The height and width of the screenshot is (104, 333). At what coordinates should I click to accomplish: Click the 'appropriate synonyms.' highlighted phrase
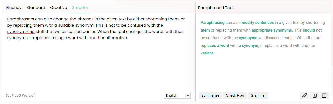click(x=272, y=30)
